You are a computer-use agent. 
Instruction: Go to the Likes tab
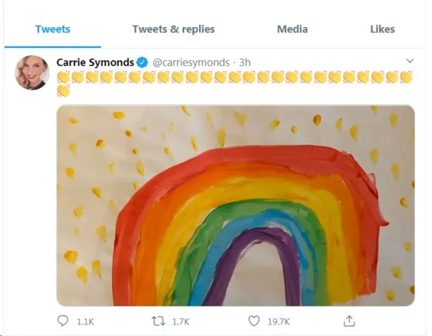383,29
